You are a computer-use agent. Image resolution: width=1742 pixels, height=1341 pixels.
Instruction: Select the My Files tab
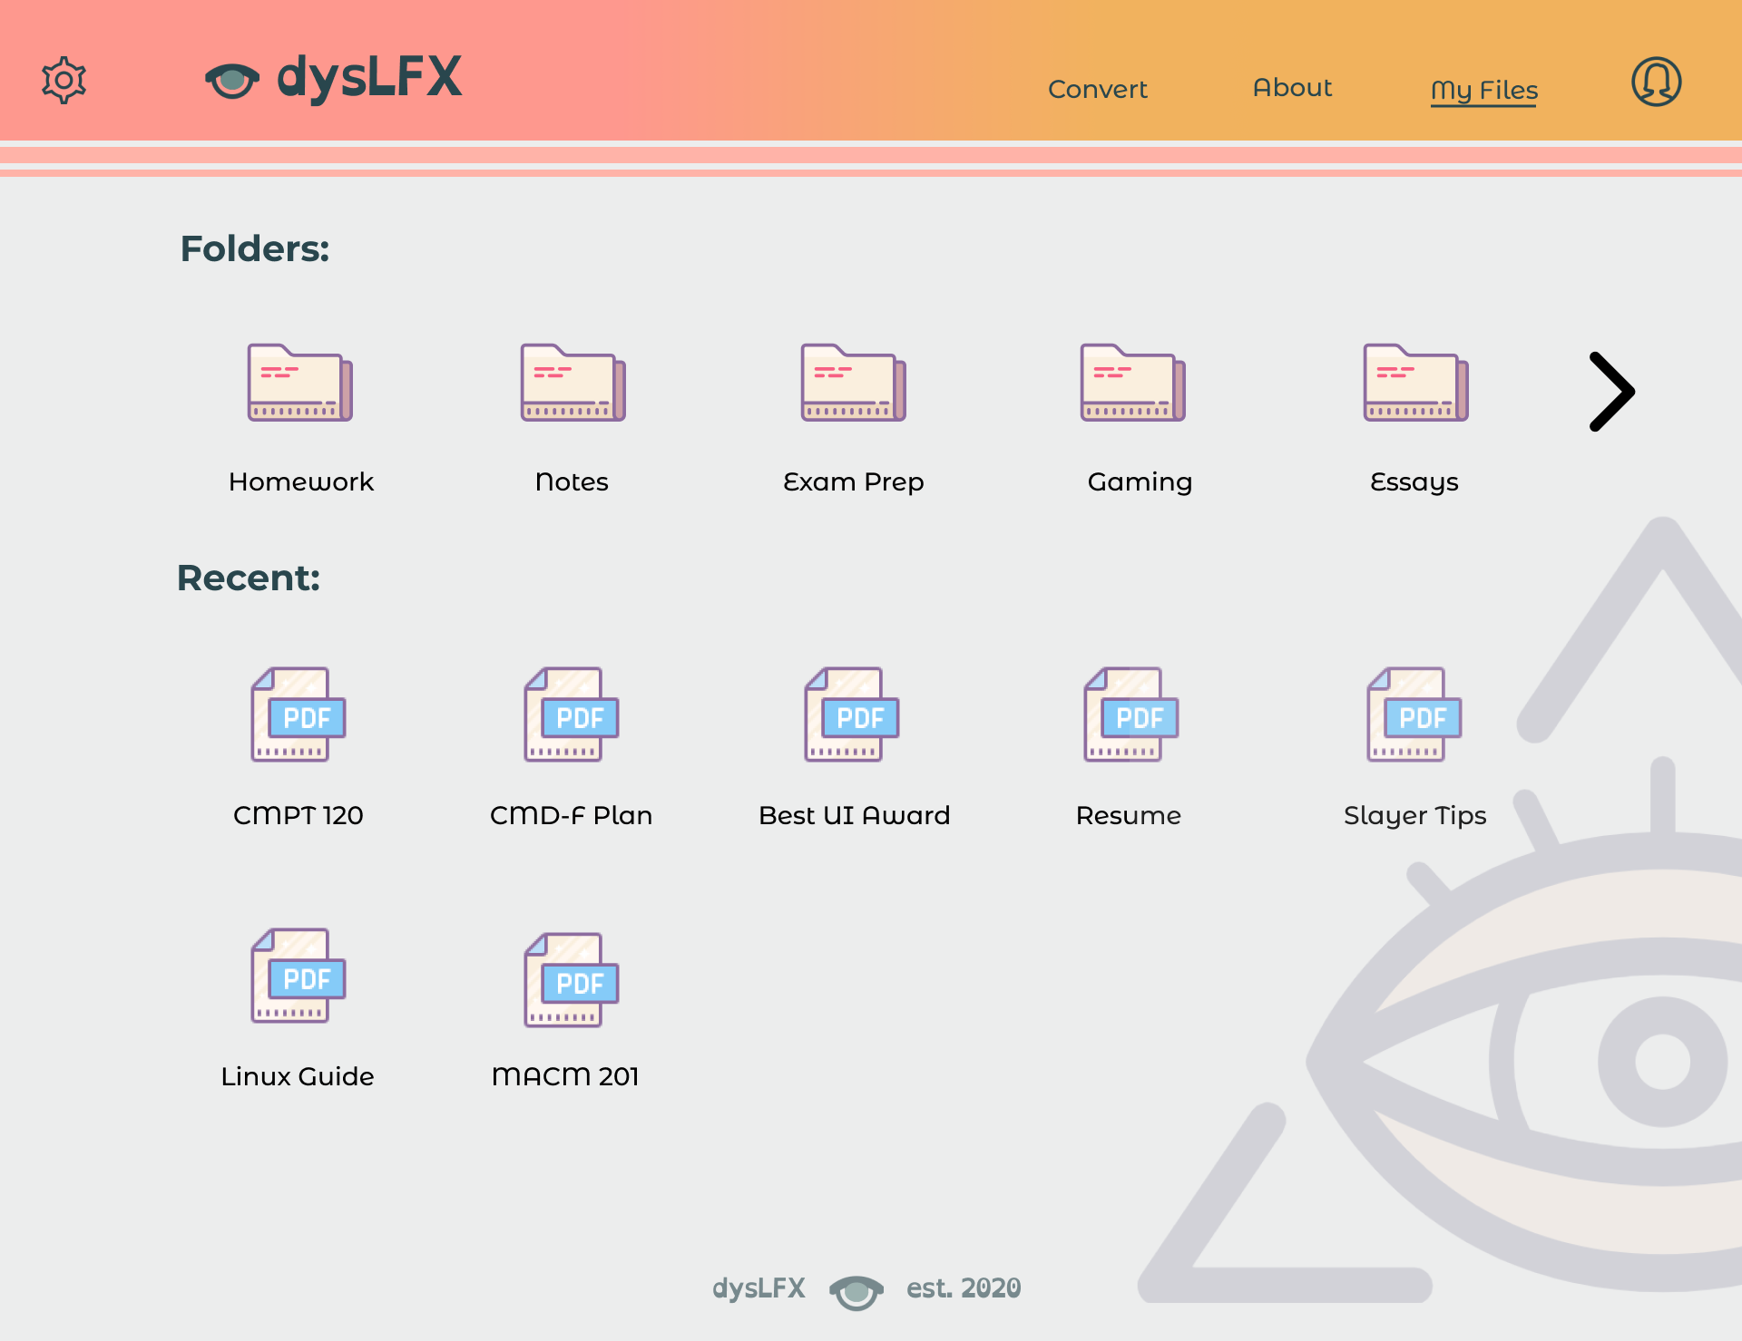click(x=1483, y=90)
